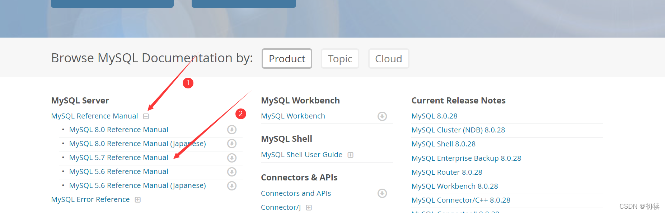Open the Connector/J link
665x213 pixels.
pyautogui.click(x=281, y=207)
